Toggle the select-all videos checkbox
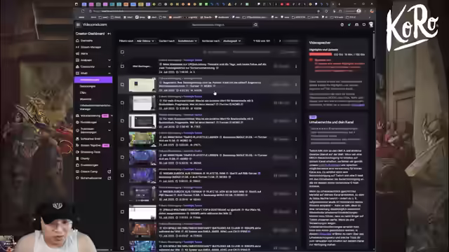The image size is (449, 252). (x=122, y=52)
